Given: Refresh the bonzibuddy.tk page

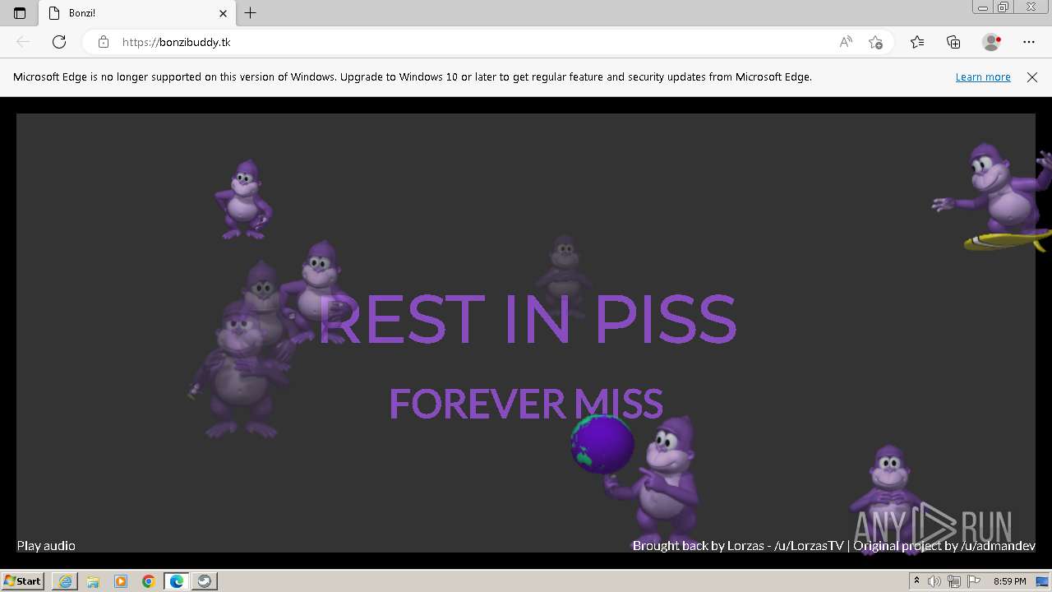Looking at the screenshot, I should point(59,42).
